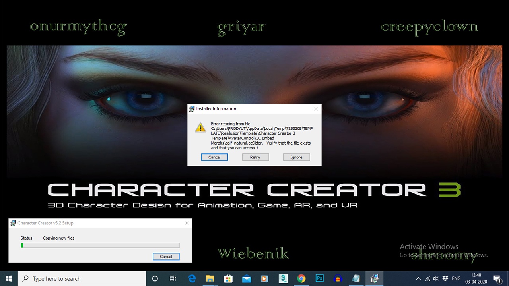
Task: Open Photoshop from the taskbar
Action: click(320, 278)
